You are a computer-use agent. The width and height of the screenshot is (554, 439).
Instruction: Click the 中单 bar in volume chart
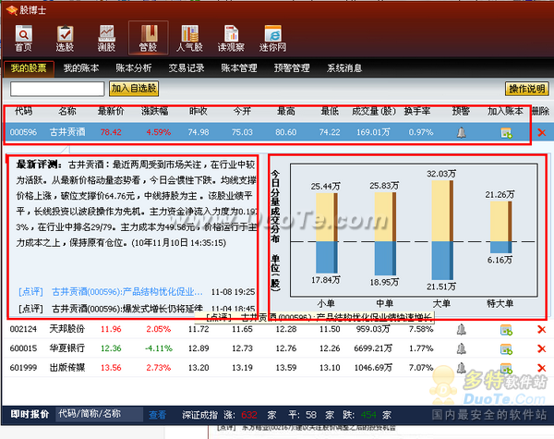tap(385, 234)
